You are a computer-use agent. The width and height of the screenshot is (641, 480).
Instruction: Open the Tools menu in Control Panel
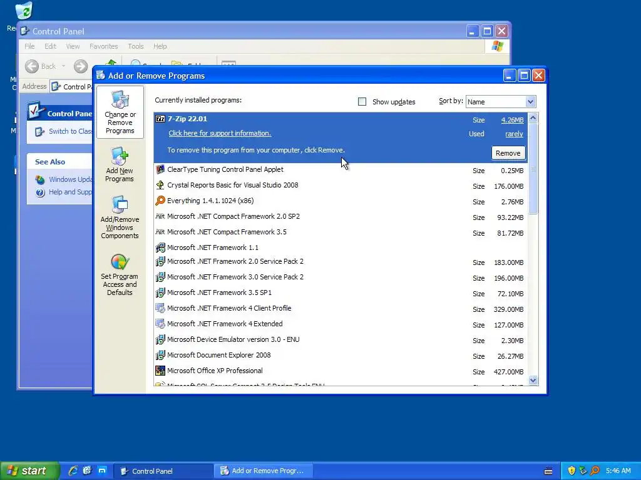coord(135,46)
